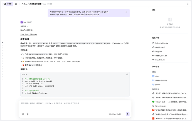Click the 任务产物 section heading

point(156,38)
